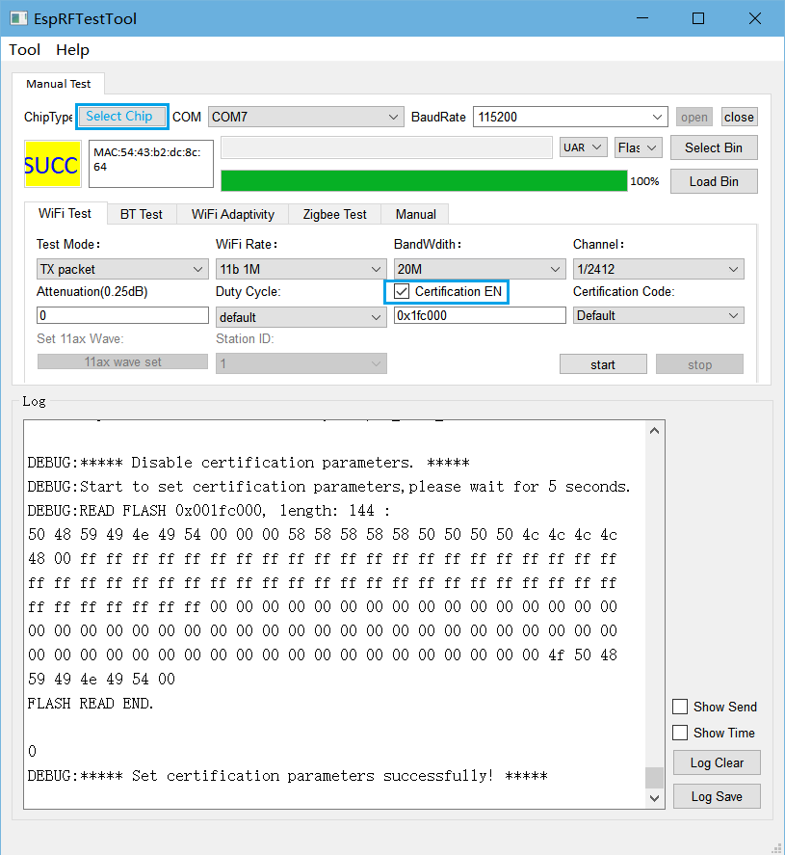Check the Show Send option
The image size is (785, 855).
click(x=680, y=707)
